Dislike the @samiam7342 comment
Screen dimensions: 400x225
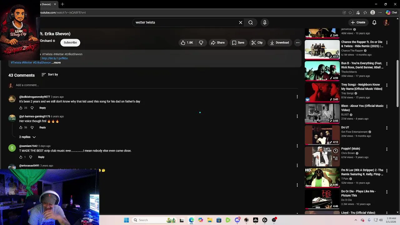(x=31, y=157)
